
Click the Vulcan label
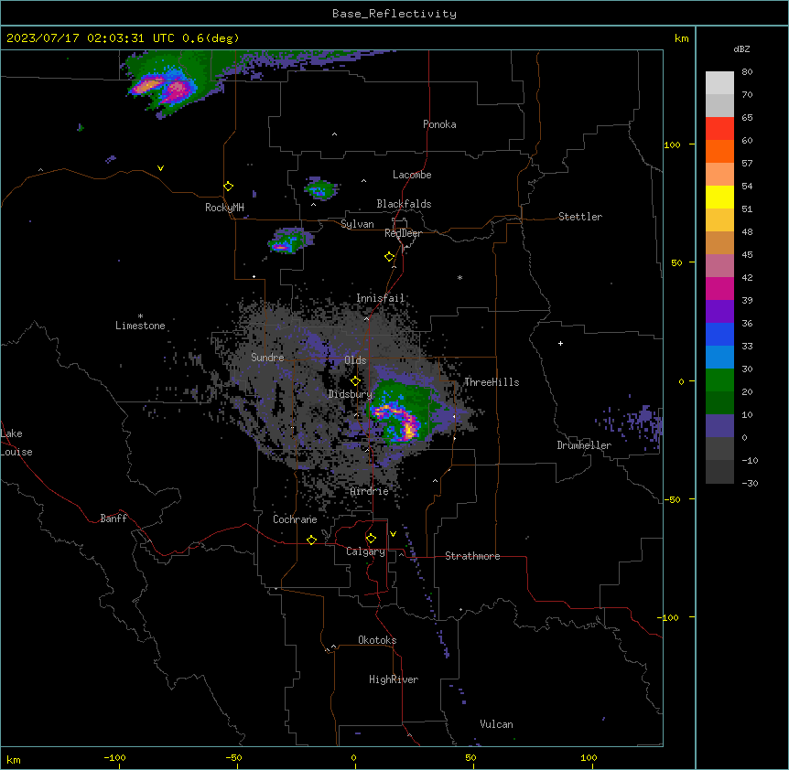click(497, 724)
